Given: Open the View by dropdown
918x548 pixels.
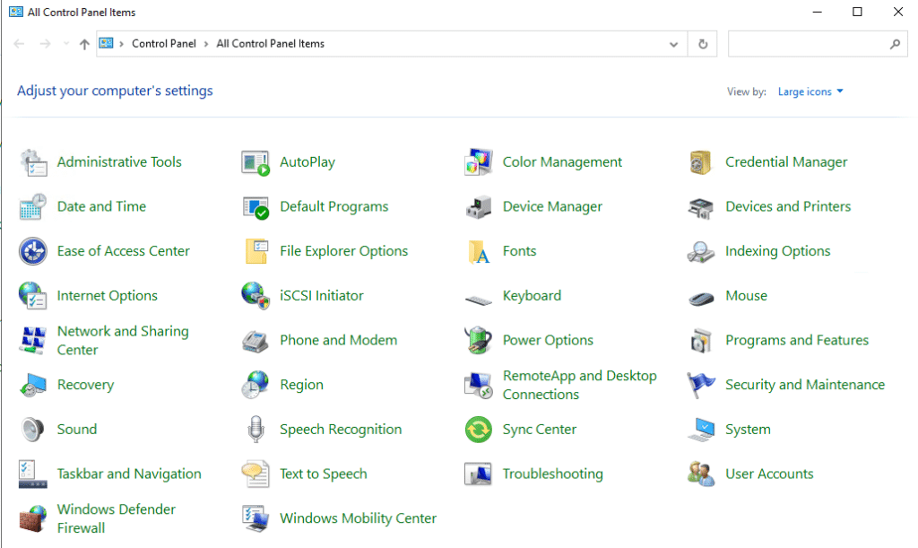Looking at the screenshot, I should tap(809, 91).
